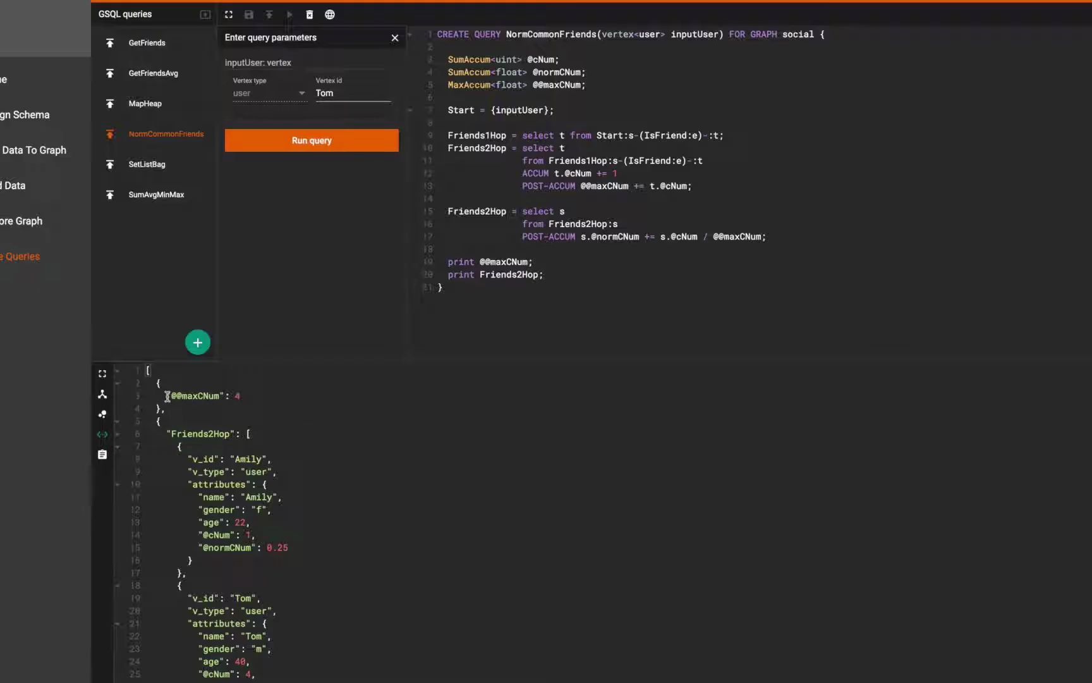Collapse the Friends2Hop array in JSON output
Image resolution: width=1092 pixels, height=683 pixels.
click(118, 434)
